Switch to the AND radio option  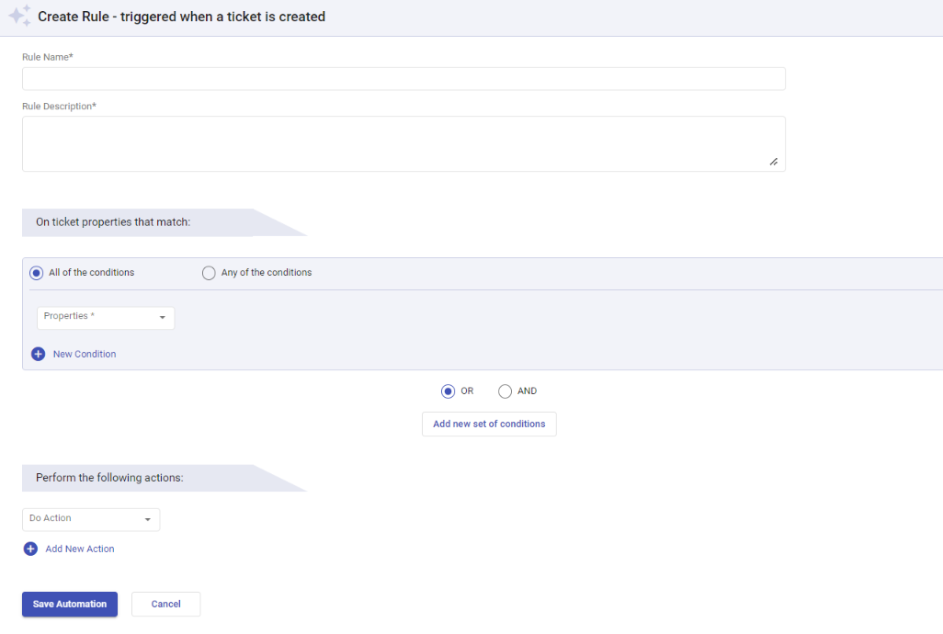click(505, 391)
